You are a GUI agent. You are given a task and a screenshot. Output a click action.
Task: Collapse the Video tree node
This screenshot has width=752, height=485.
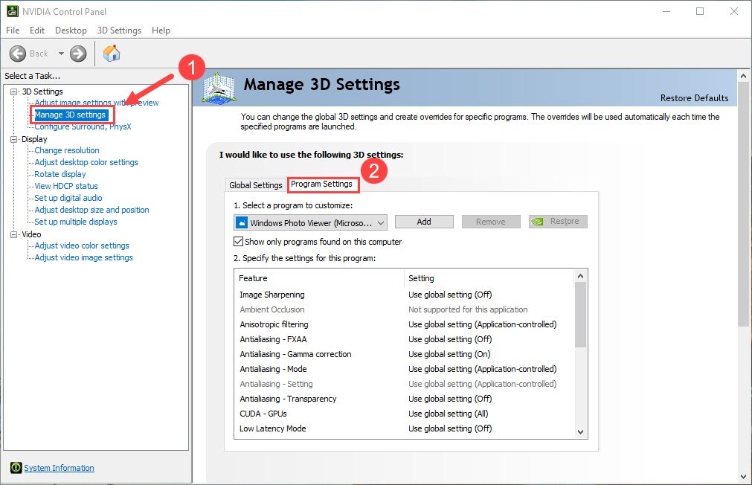click(x=14, y=234)
